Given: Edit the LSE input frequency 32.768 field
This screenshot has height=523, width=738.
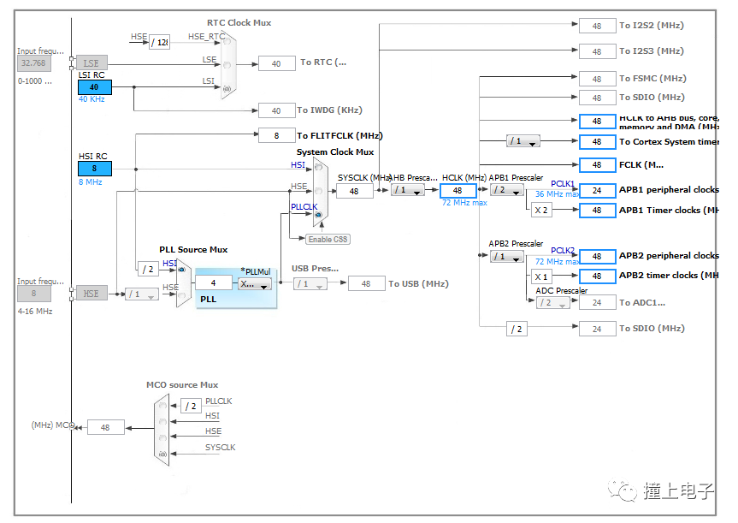Looking at the screenshot, I should point(32,62).
